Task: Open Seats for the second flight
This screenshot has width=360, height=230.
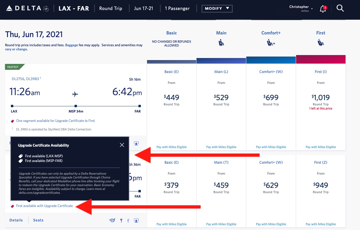Action: click(38, 220)
